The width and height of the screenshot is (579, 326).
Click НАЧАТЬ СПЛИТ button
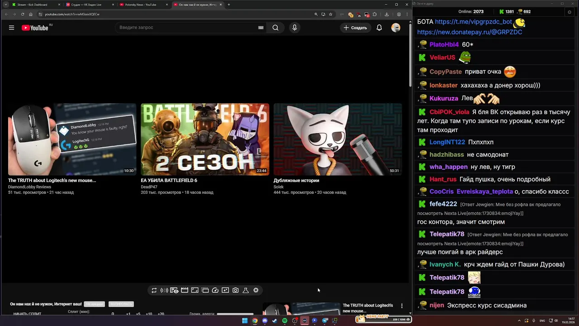(x=27, y=314)
